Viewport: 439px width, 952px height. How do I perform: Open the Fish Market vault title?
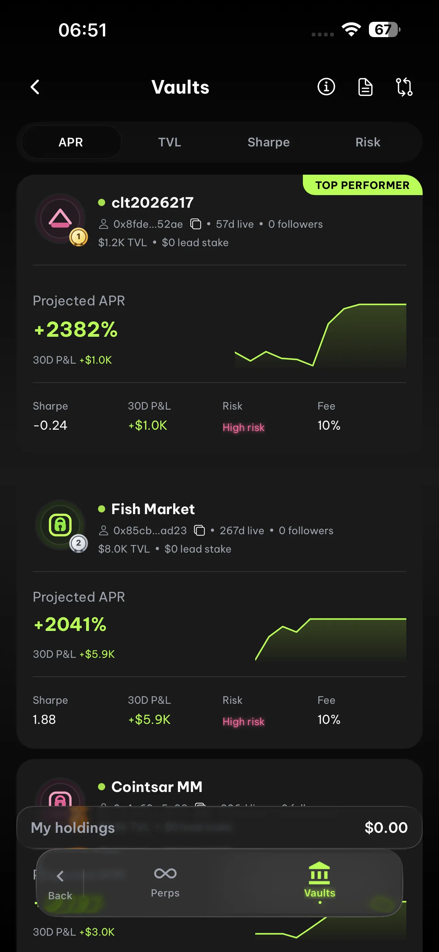153,509
